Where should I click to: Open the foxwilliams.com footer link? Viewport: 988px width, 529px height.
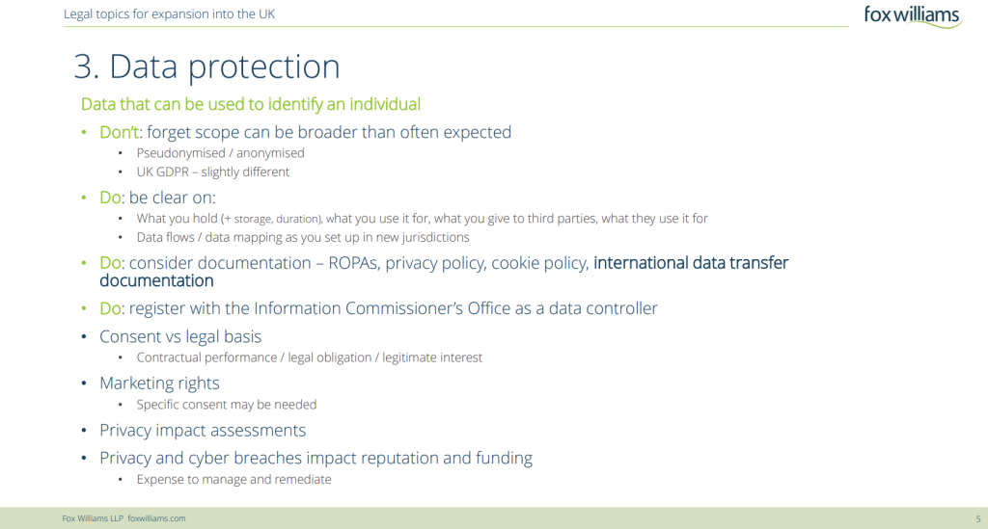(156, 518)
